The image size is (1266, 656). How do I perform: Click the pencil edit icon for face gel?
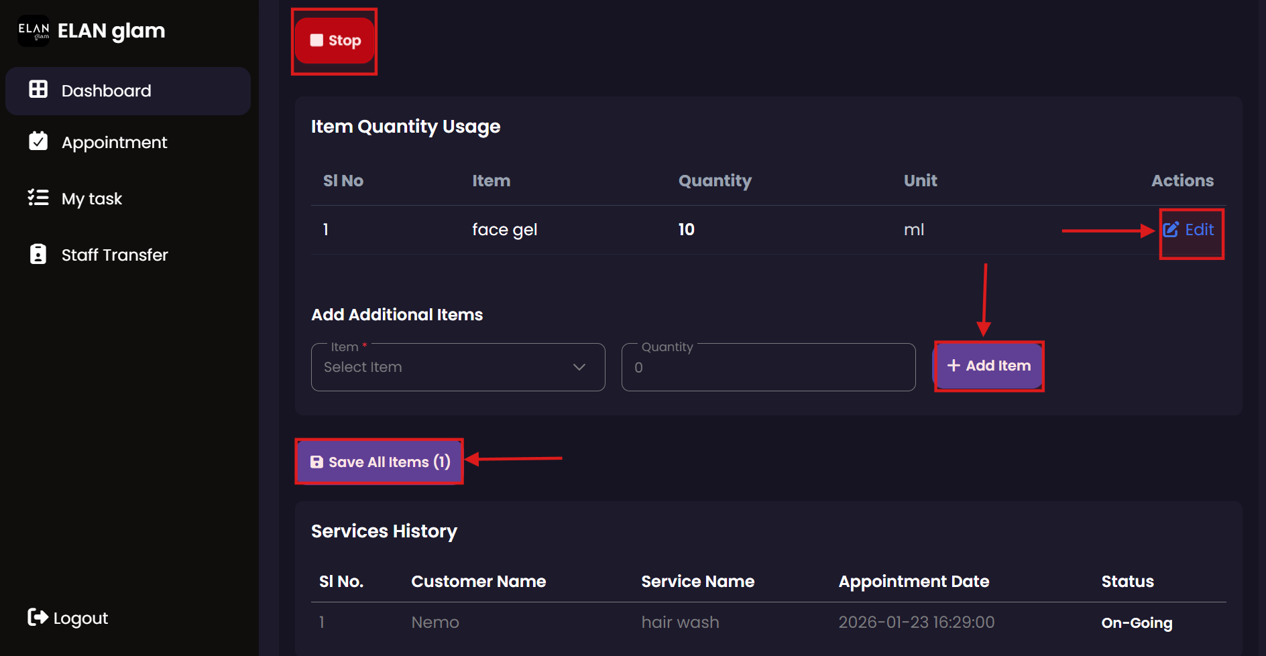1171,230
